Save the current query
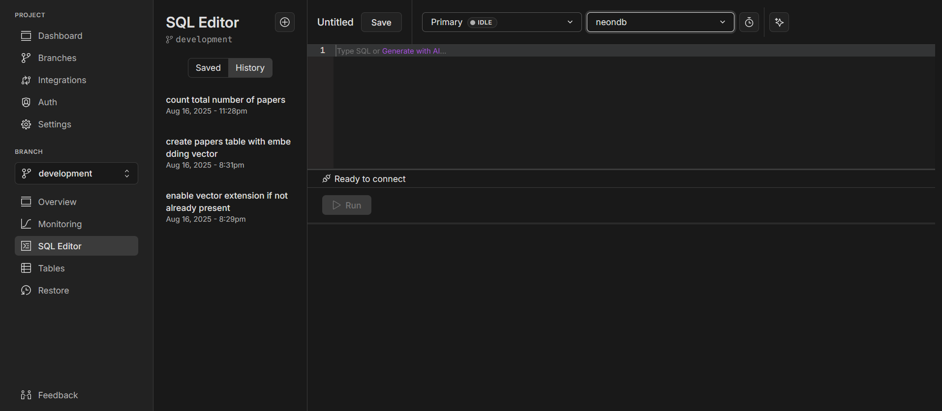The width and height of the screenshot is (942, 411). (x=381, y=22)
